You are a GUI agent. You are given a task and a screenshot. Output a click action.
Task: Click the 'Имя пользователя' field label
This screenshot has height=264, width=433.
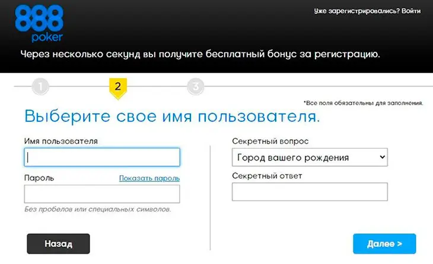[x=61, y=141]
